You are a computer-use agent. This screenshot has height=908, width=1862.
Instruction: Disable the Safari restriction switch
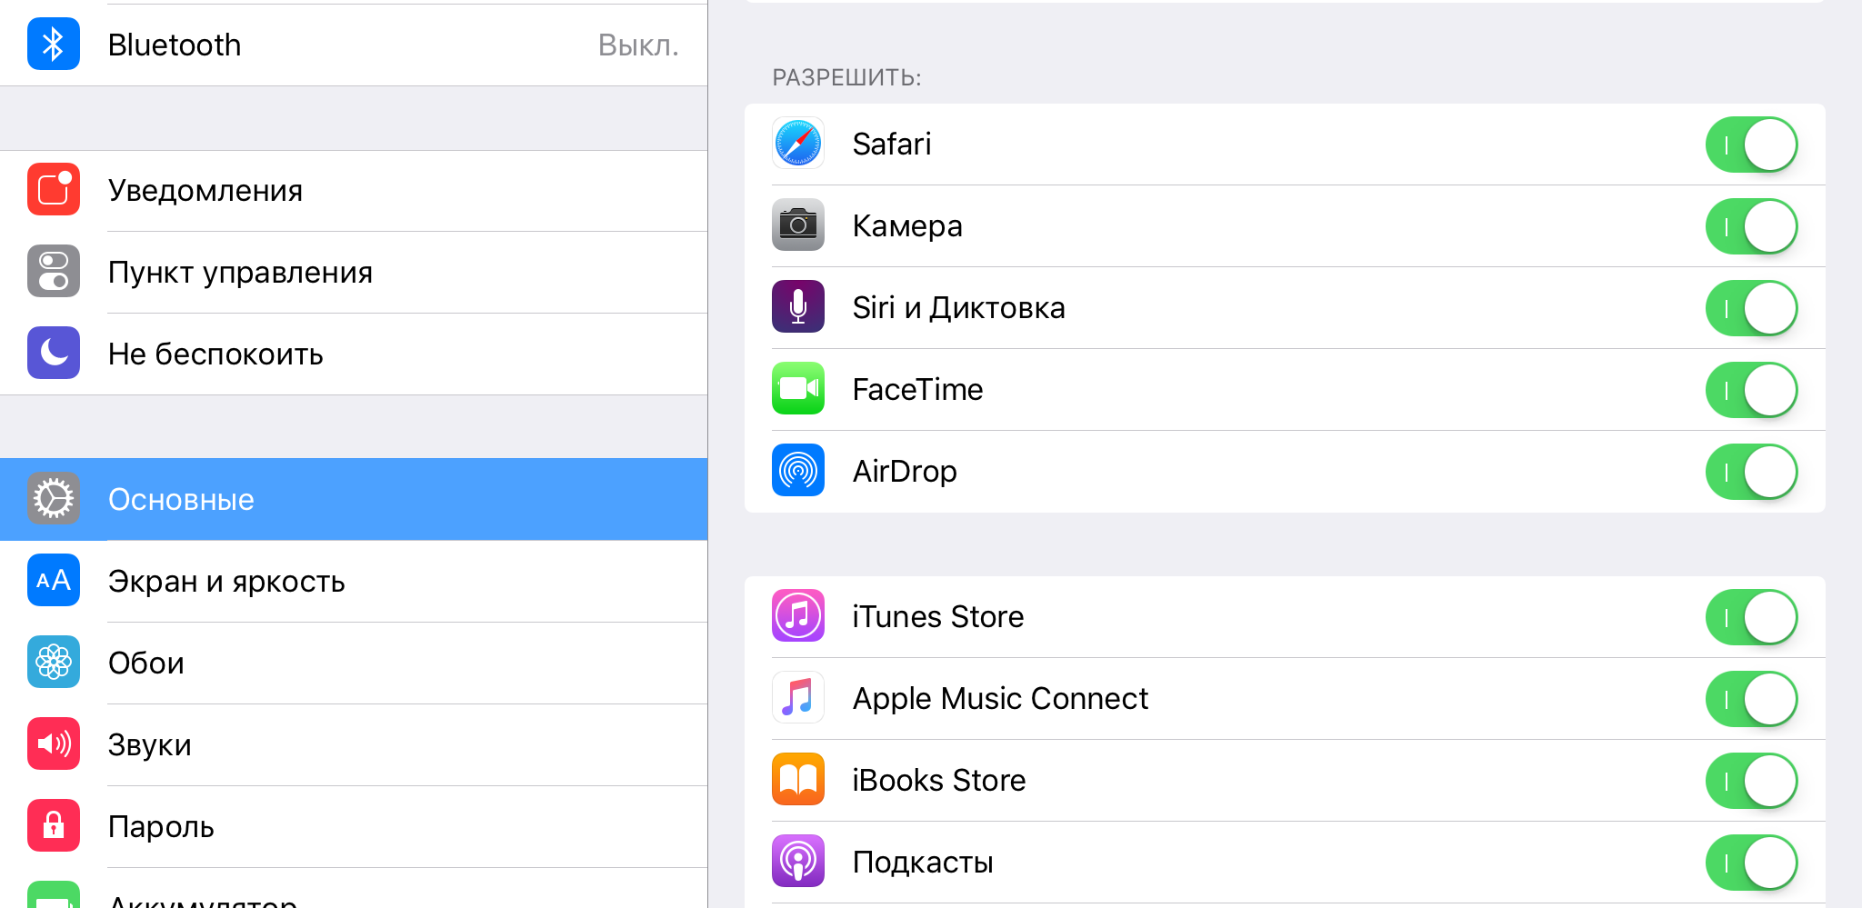coord(1752,145)
